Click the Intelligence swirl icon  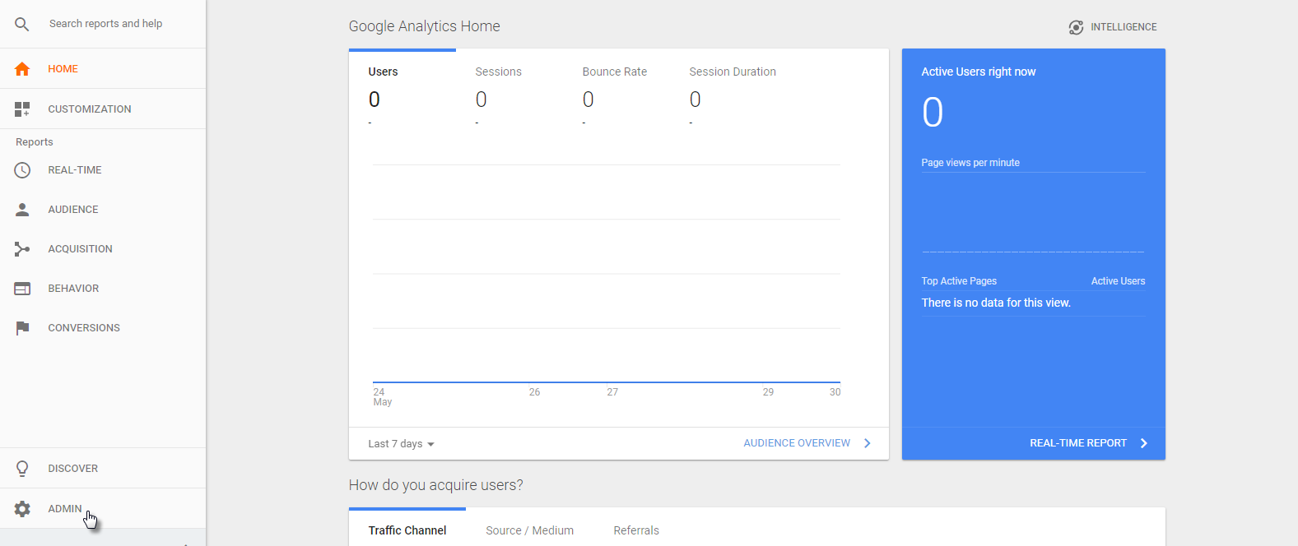pyautogui.click(x=1076, y=27)
